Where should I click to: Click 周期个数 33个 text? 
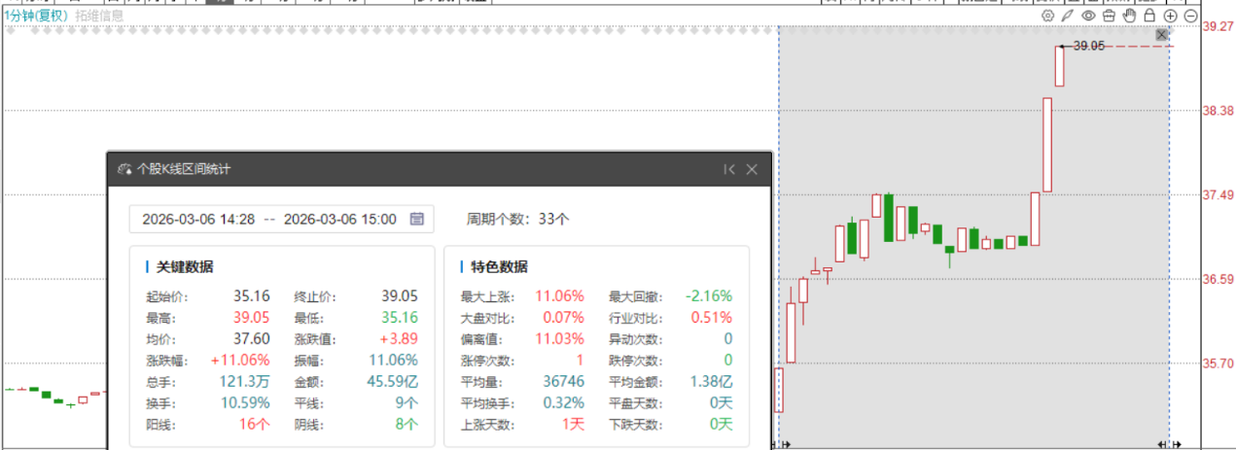pyautogui.click(x=517, y=219)
